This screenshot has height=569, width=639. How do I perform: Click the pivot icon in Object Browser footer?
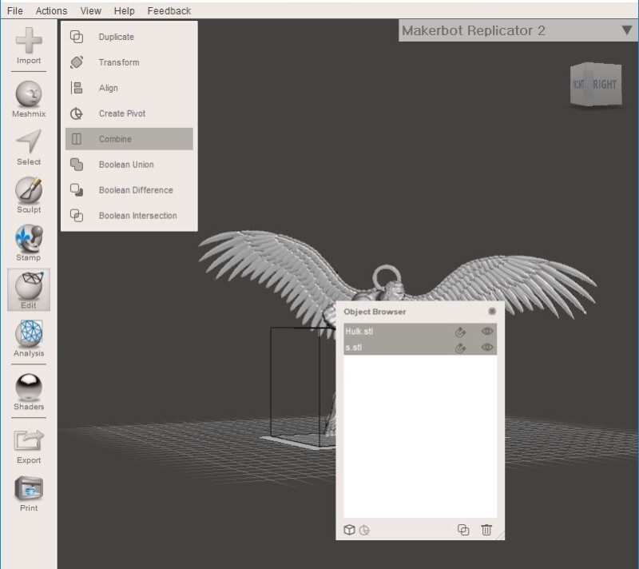[x=364, y=530]
